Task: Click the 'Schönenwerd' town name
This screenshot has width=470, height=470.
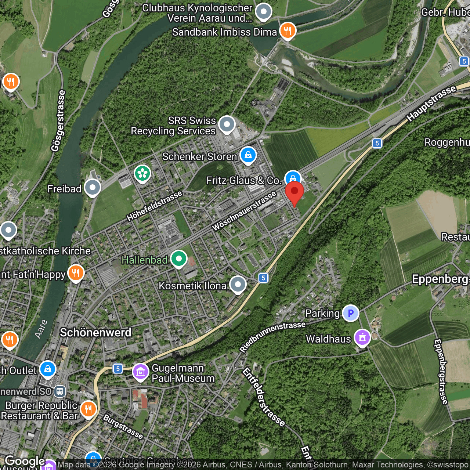Action: pos(95,332)
